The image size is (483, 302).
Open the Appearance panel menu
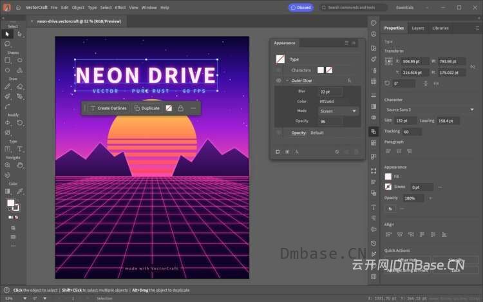346,42
